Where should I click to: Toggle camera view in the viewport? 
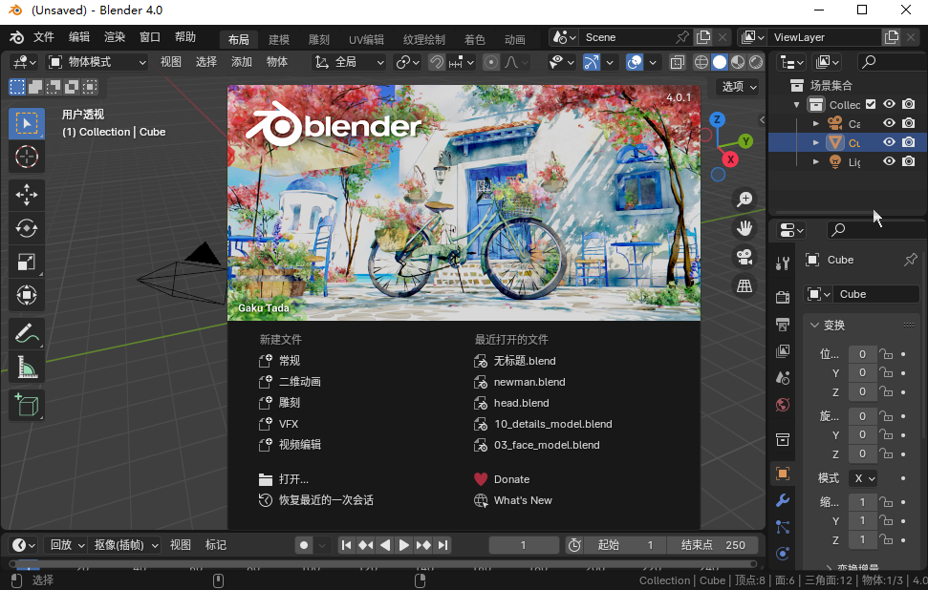(x=744, y=257)
